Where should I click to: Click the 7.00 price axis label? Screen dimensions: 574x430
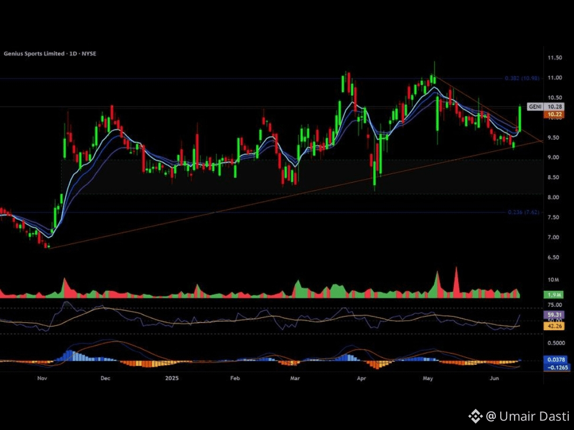(553, 237)
